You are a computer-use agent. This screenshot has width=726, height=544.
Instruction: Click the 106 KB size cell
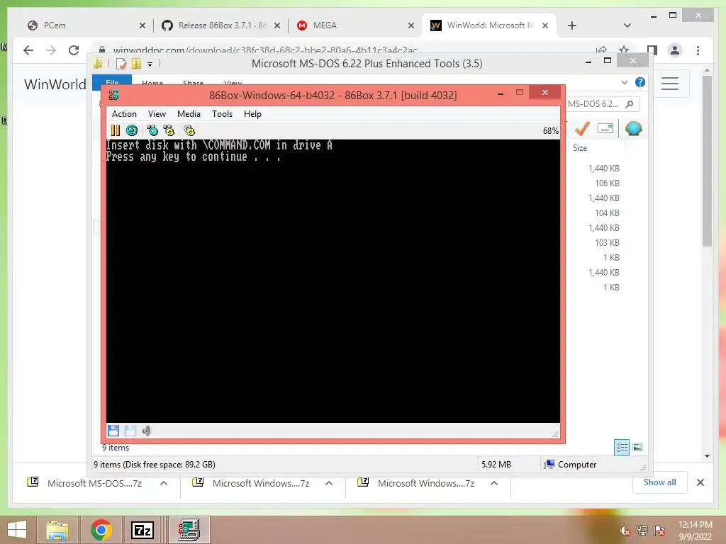[x=607, y=183]
